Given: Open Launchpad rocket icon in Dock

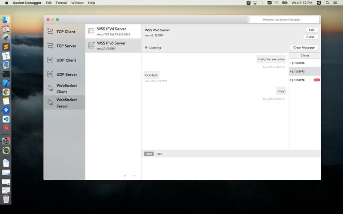Looking at the screenshot, I should pyautogui.click(x=6, y=38).
